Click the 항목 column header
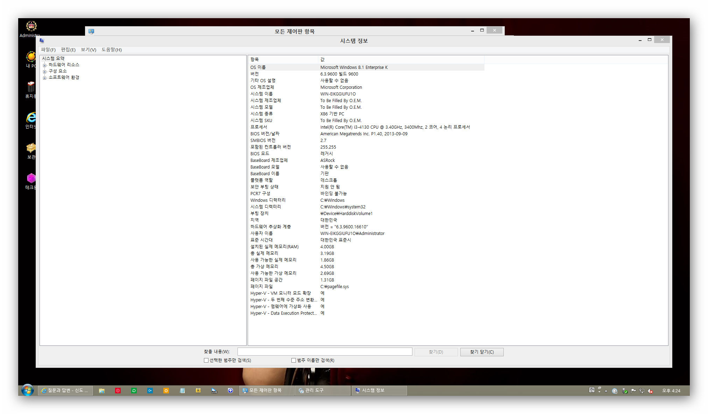The image size is (708, 414). (x=284, y=59)
